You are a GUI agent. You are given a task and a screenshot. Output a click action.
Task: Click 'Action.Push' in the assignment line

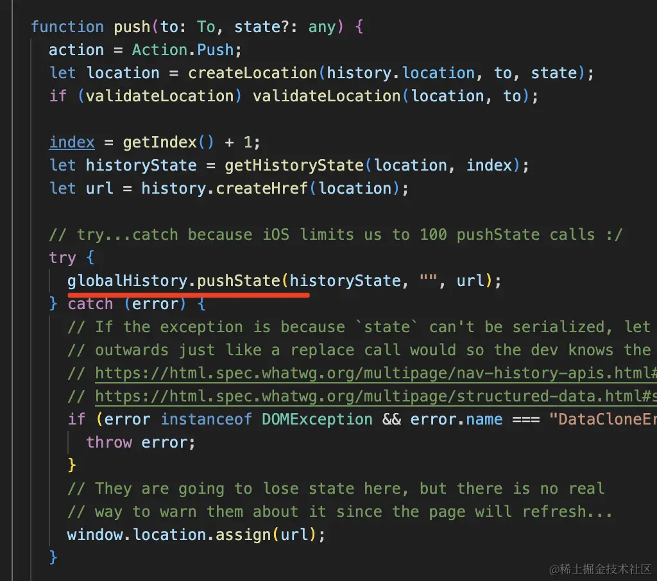pos(183,50)
